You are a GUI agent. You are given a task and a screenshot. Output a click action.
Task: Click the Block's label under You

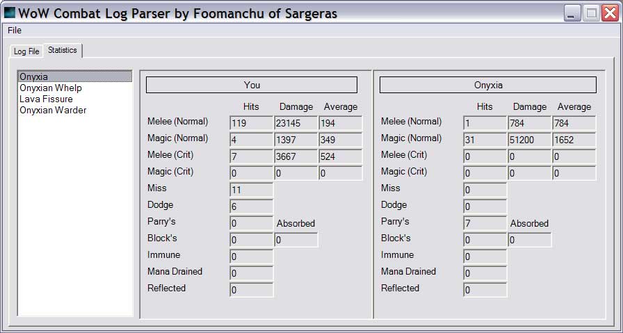(162, 238)
